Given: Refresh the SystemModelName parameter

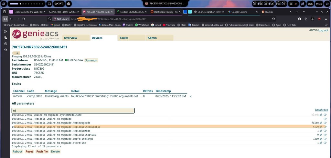Looking at the screenshot, I should [x=325, y=115].
